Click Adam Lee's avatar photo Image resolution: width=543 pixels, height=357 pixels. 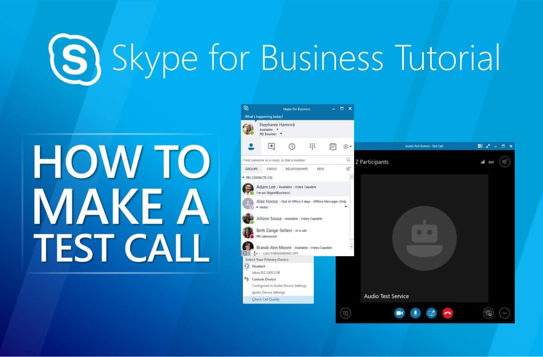(x=248, y=189)
